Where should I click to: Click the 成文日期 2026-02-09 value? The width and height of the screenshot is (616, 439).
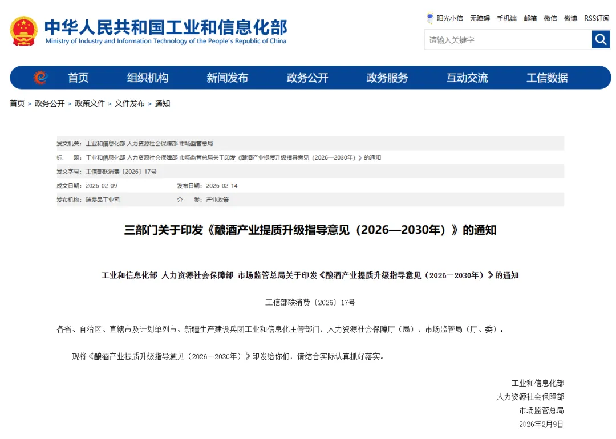point(102,186)
